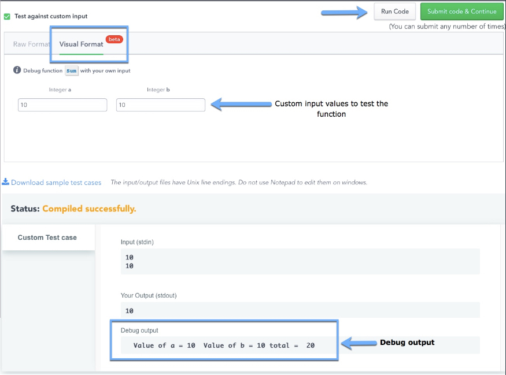Click the Run Code button
The width and height of the screenshot is (506, 375).
coord(394,12)
